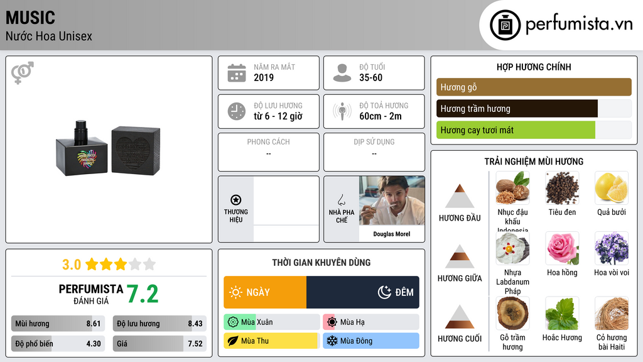Click the longevity value từ 6 - 12 giờ
Screen dimensions: 643x362
click(278, 116)
